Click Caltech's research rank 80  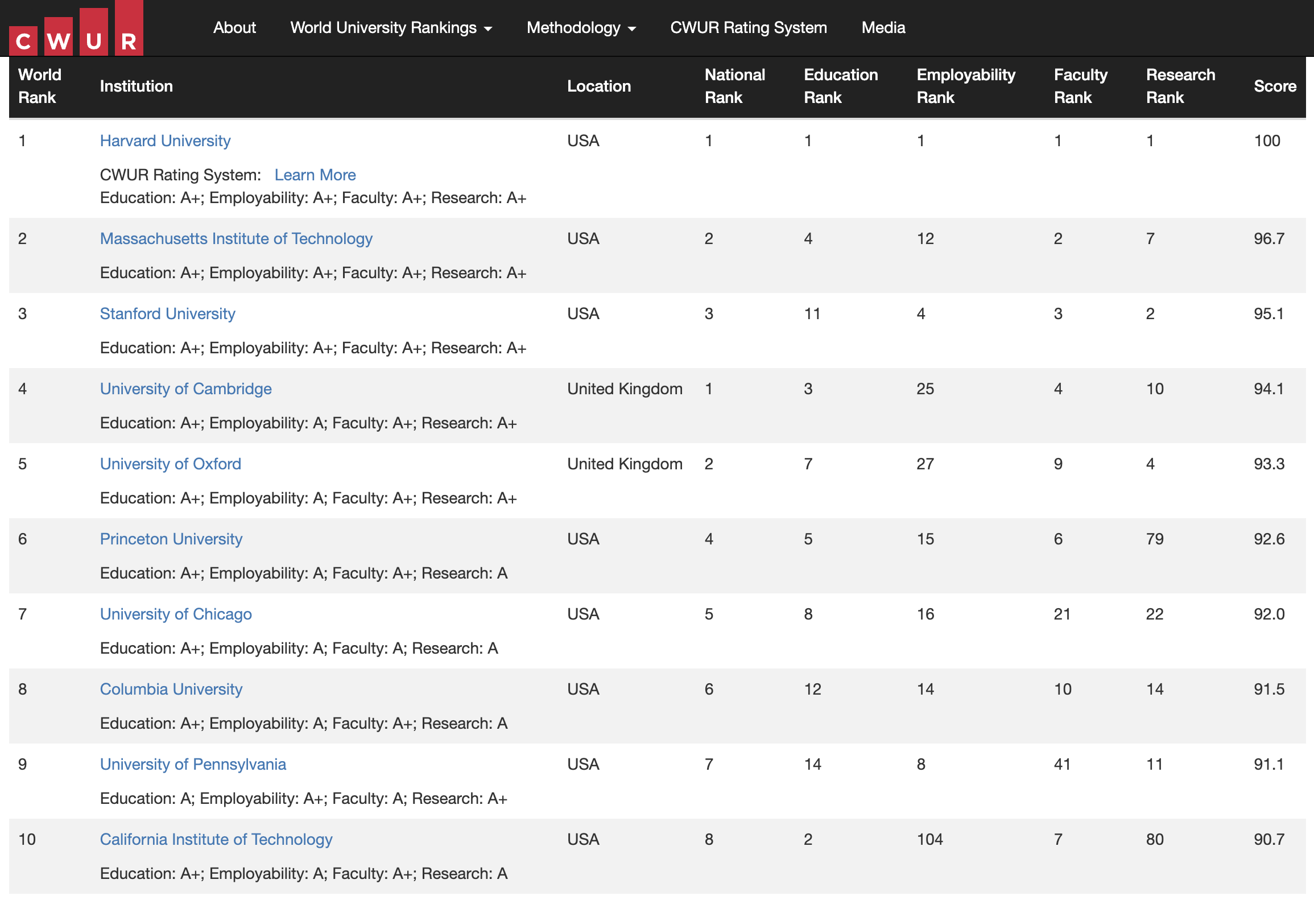[1155, 839]
